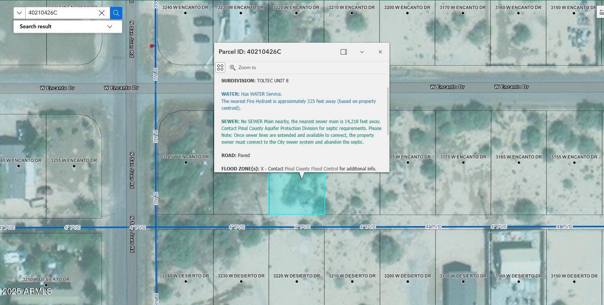Click parcel dot at 3255 W ENCANTO DR
604x305 pixels.
pos(74,166)
